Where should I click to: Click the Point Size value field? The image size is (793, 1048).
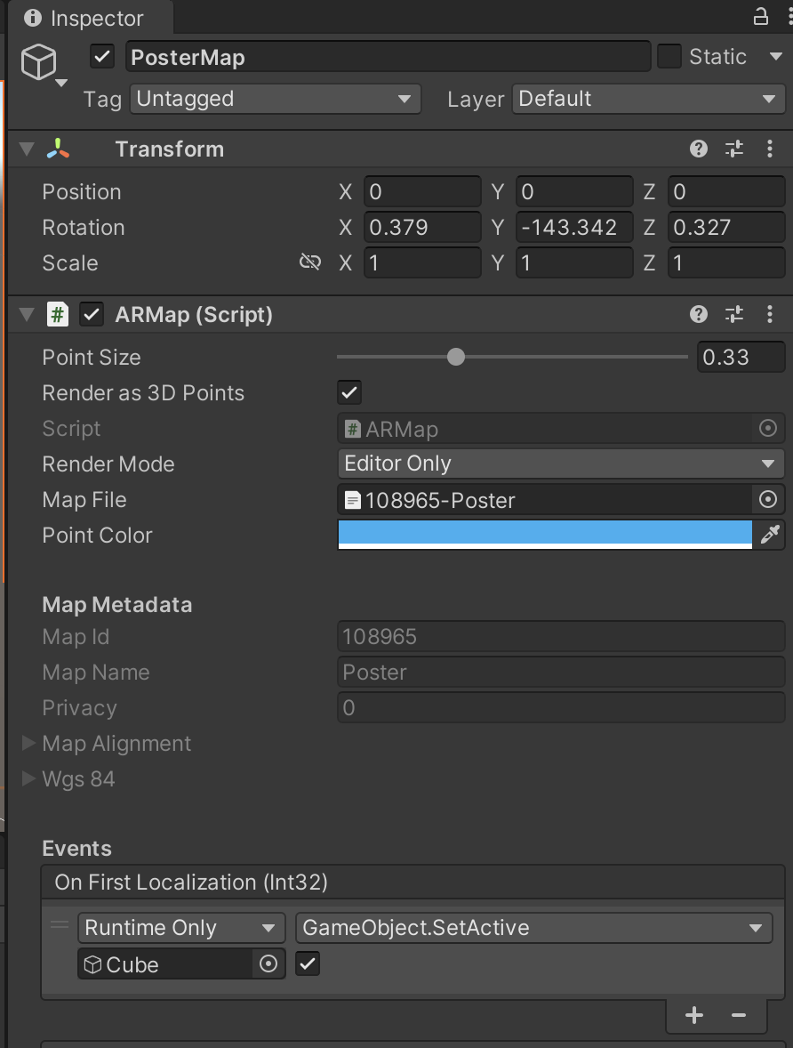point(741,357)
